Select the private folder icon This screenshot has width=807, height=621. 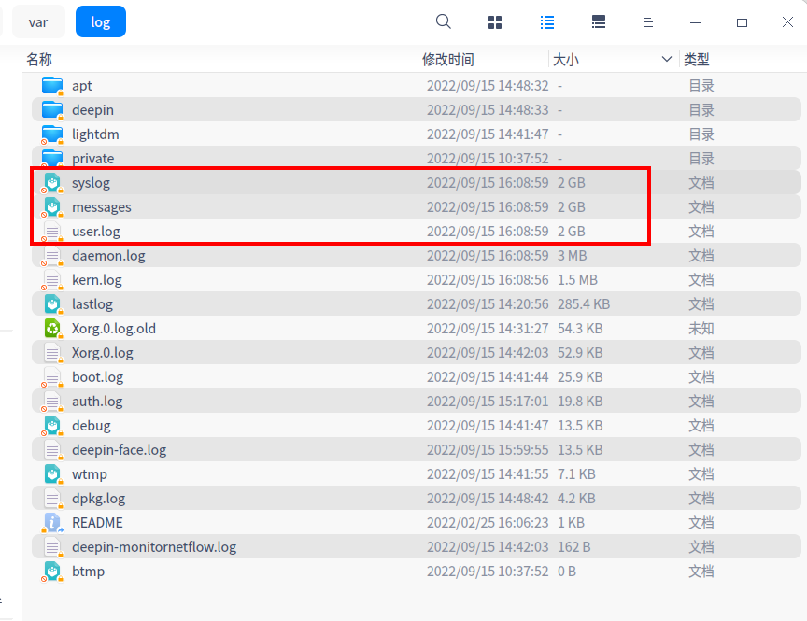coord(52,158)
